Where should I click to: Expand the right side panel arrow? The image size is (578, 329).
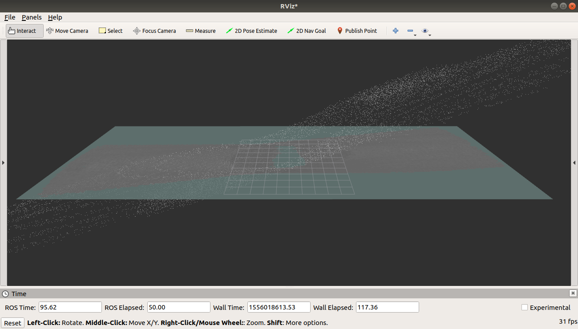pos(574,163)
